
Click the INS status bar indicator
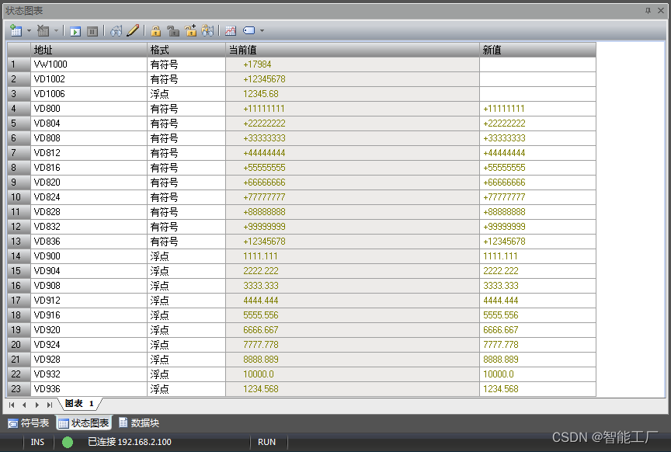[37, 442]
